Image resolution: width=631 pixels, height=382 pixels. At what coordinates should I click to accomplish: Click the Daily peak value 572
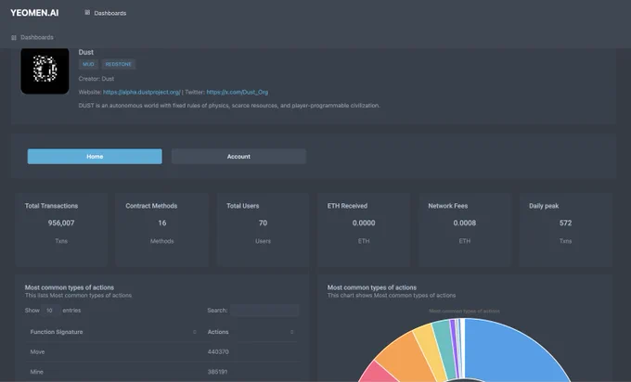pos(565,223)
